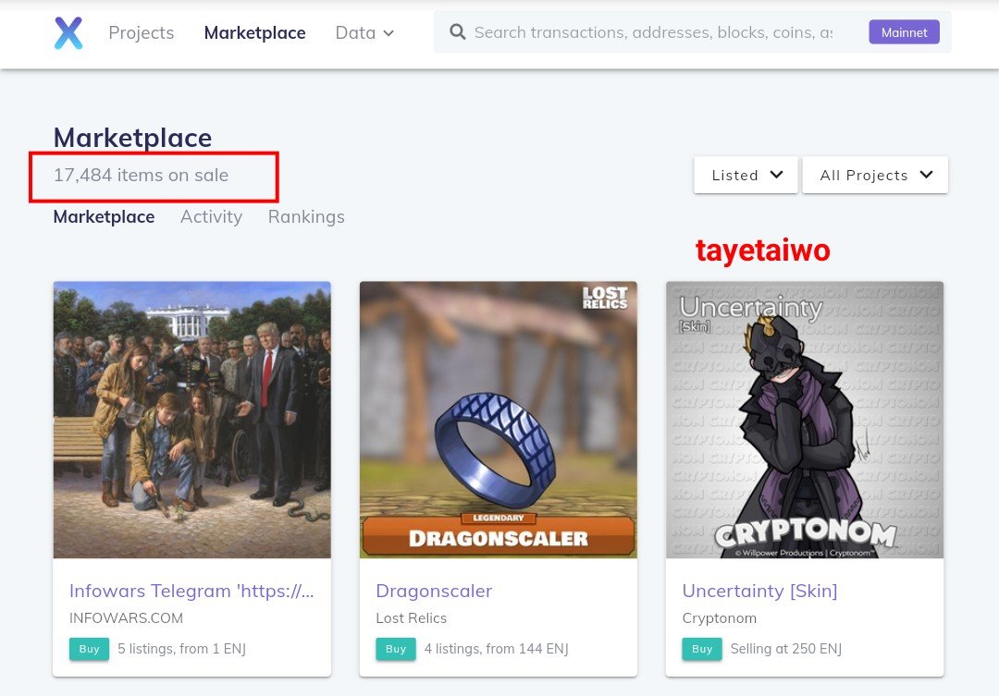The image size is (999, 696).
Task: Open the Marketplace nav item
Action: [x=255, y=32]
